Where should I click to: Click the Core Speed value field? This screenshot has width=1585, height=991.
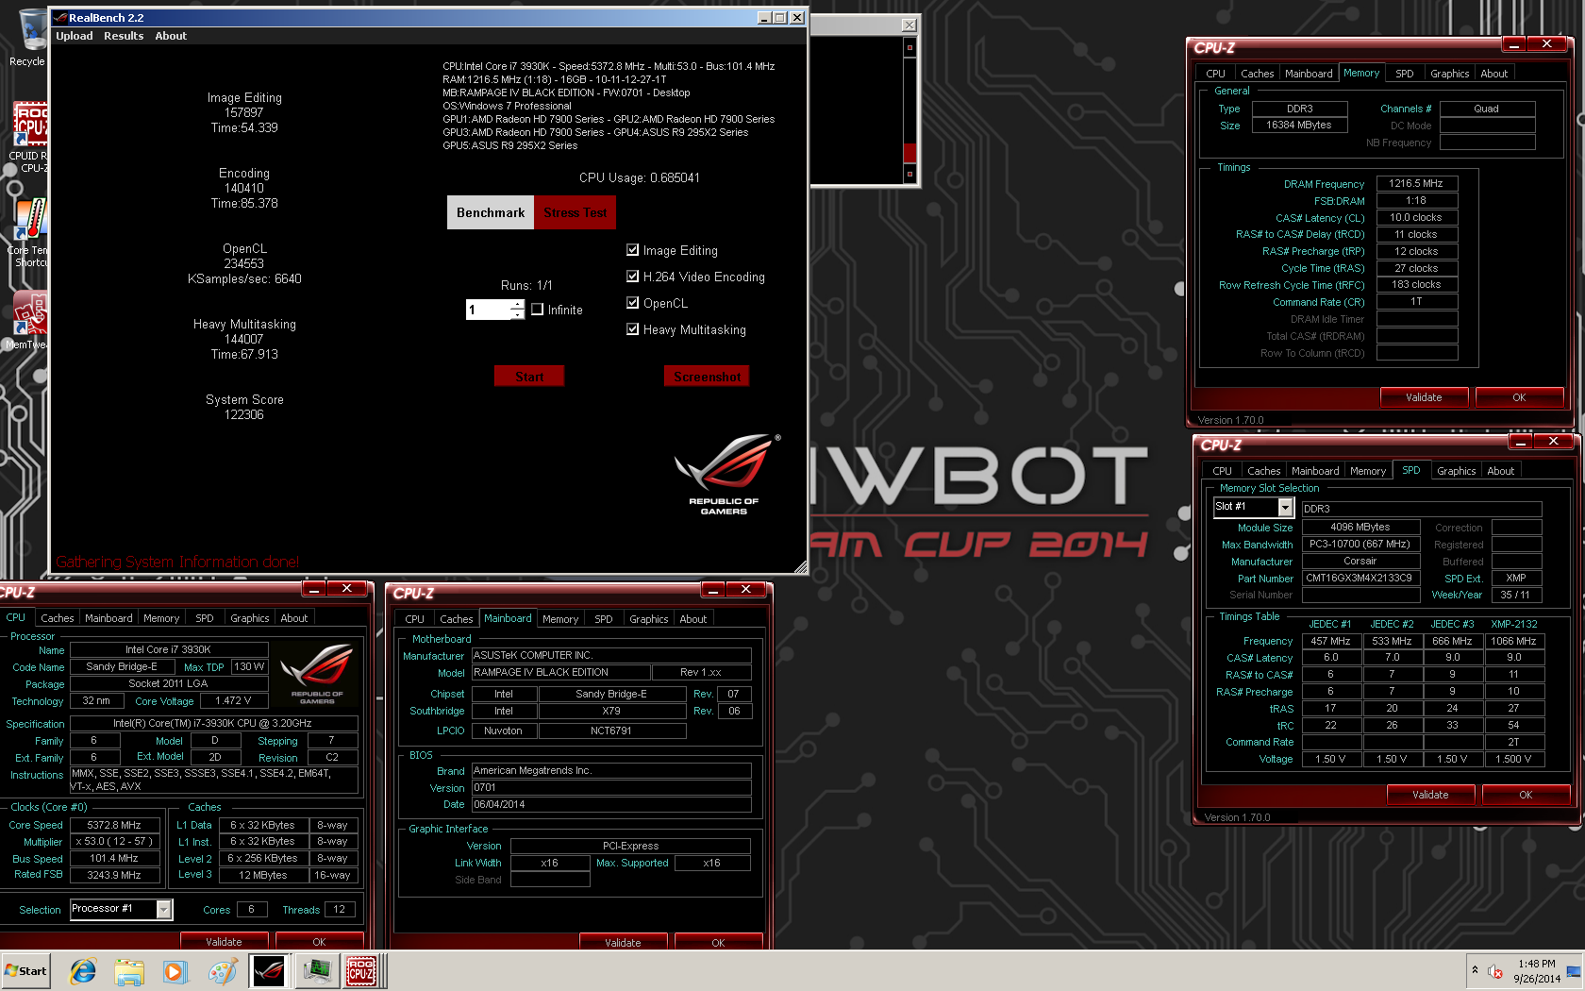coord(114,825)
